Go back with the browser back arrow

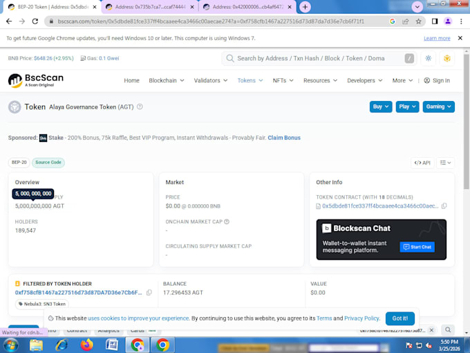point(9,21)
